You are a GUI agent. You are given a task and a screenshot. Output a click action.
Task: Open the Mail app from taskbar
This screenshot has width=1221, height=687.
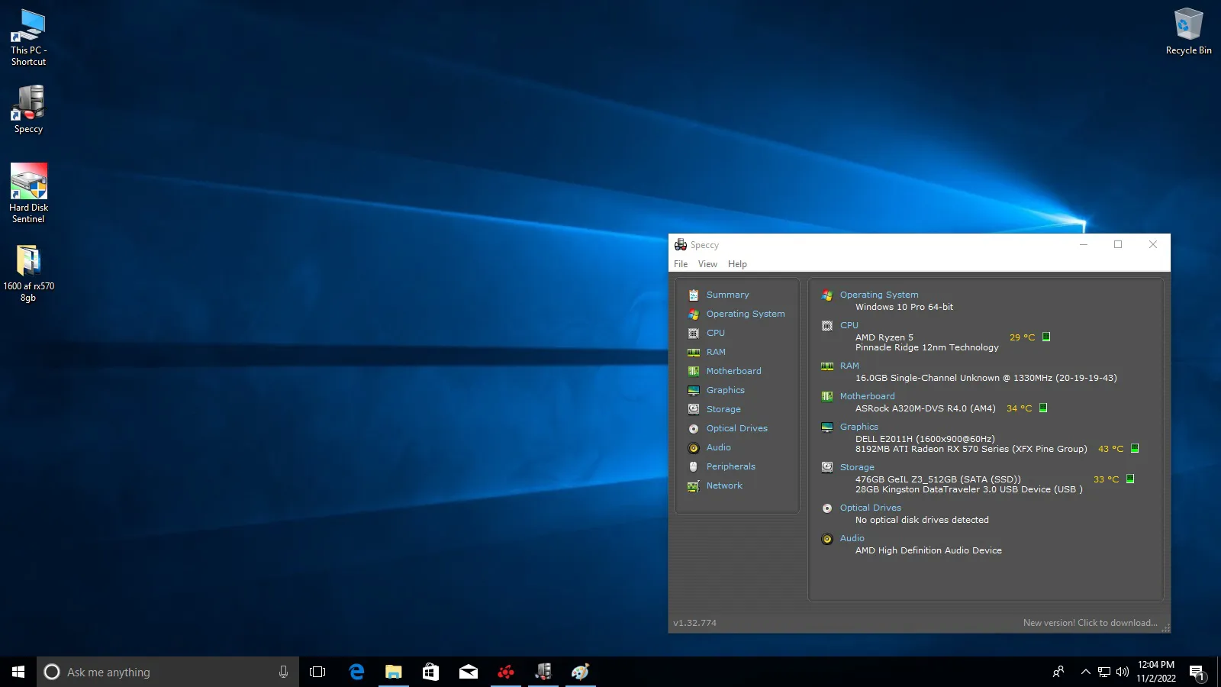(x=469, y=672)
